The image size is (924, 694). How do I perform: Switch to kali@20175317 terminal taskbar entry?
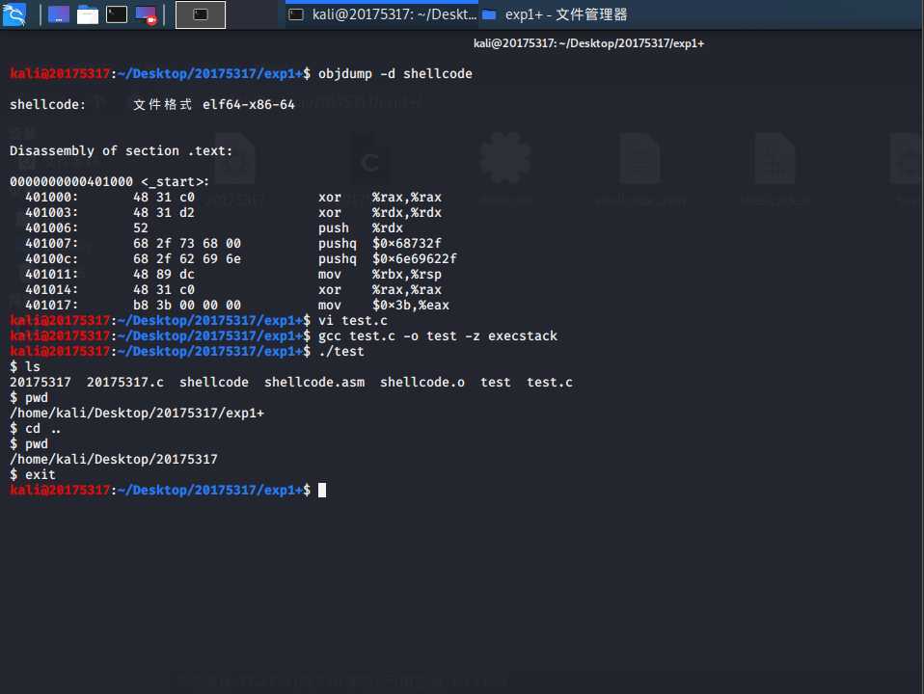(383, 14)
